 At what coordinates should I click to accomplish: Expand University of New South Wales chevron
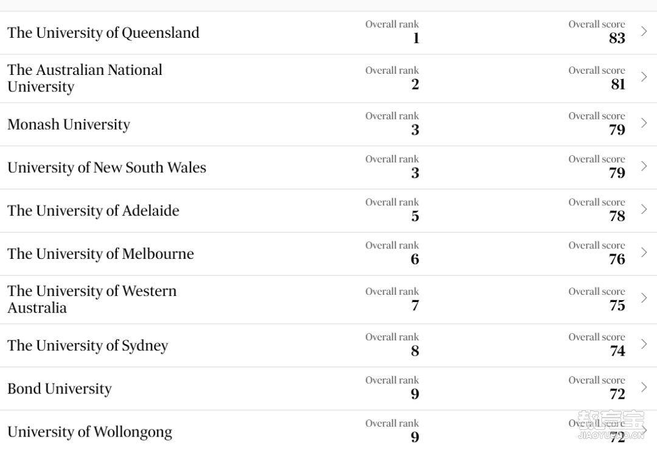[644, 166]
